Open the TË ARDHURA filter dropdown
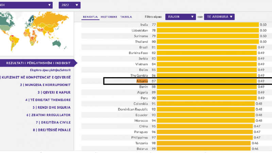This screenshot has width=272, height=153. pyautogui.click(x=219, y=17)
